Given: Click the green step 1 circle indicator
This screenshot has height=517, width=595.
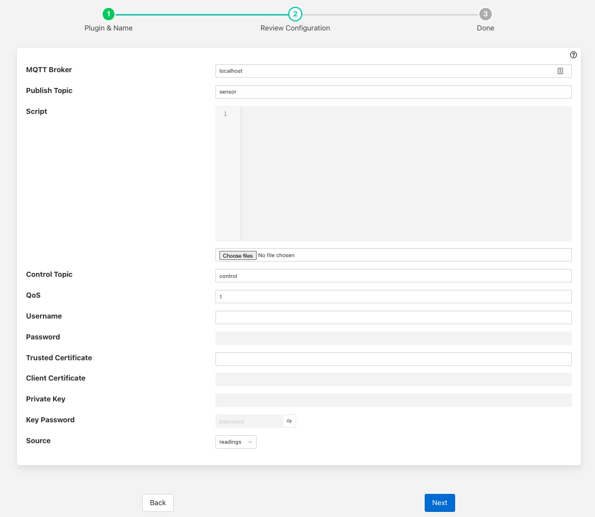Looking at the screenshot, I should point(108,14).
